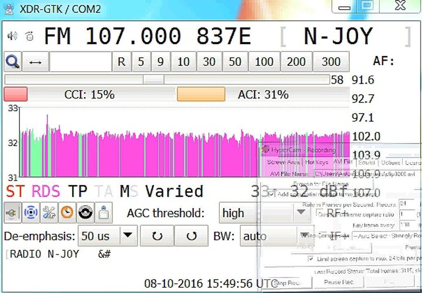Open the blue antenna pattern icon

coord(31,213)
